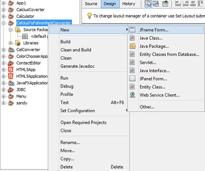The width and height of the screenshot is (205, 171).
Task: Click the light bulb hint icon
Action: (x=89, y=16)
